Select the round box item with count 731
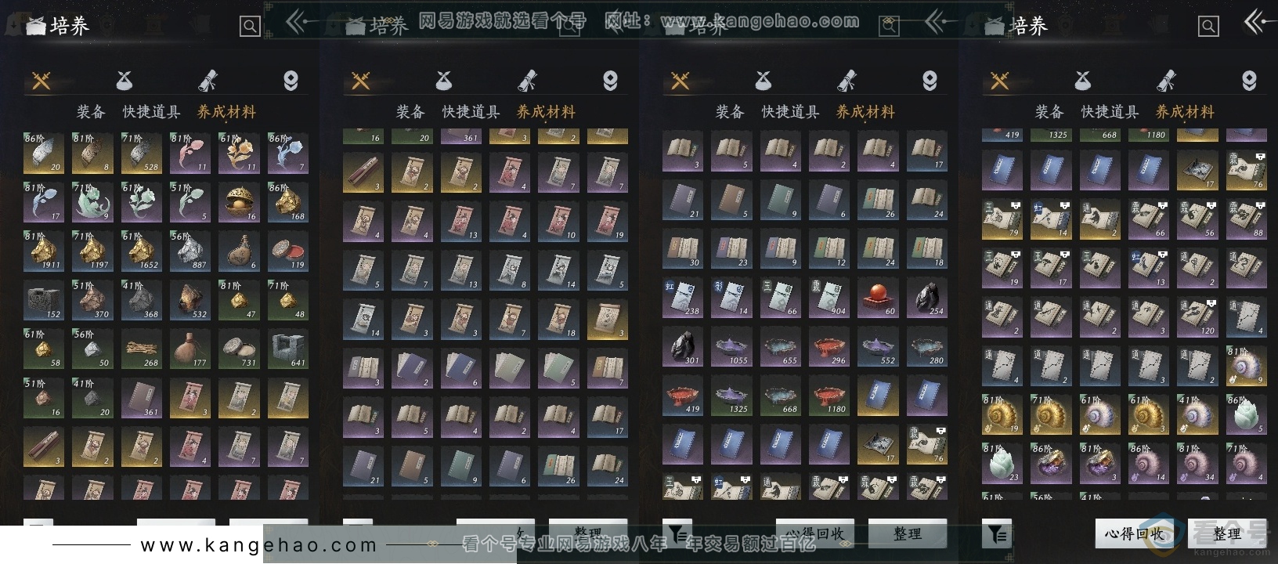1278x564 pixels. [x=239, y=349]
